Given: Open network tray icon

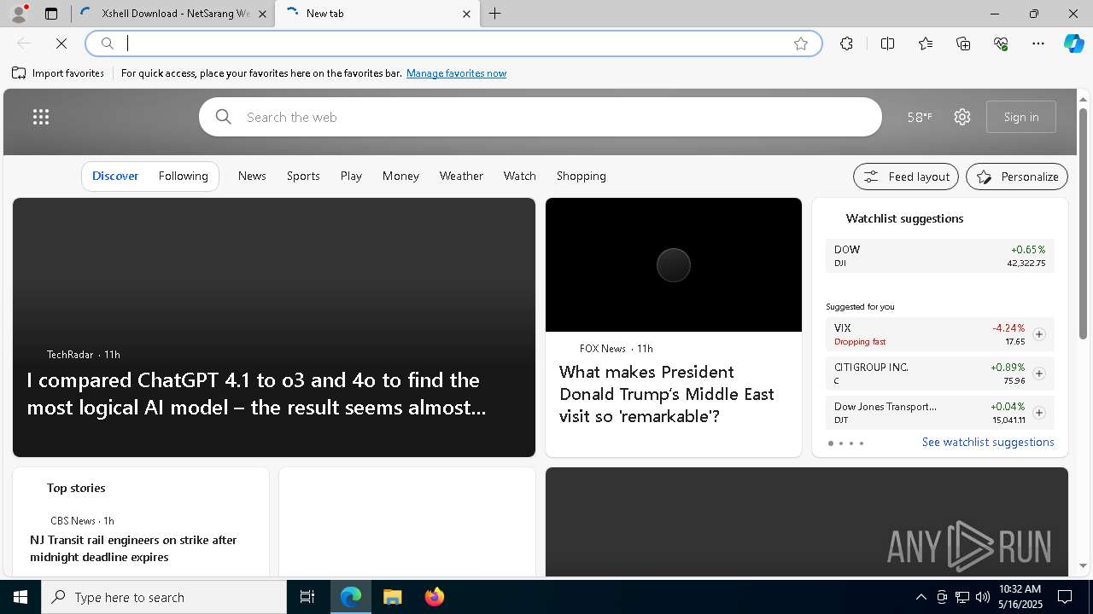Looking at the screenshot, I should pos(962,597).
